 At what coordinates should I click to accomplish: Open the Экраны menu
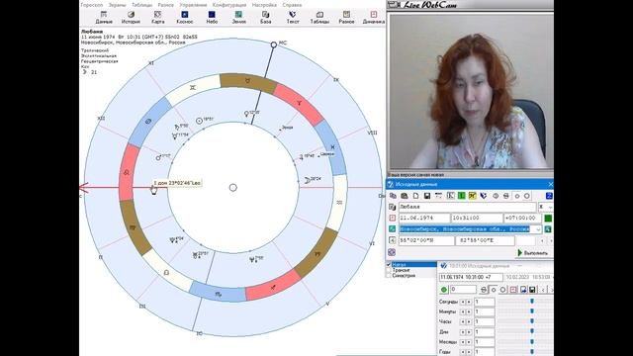point(118,5)
